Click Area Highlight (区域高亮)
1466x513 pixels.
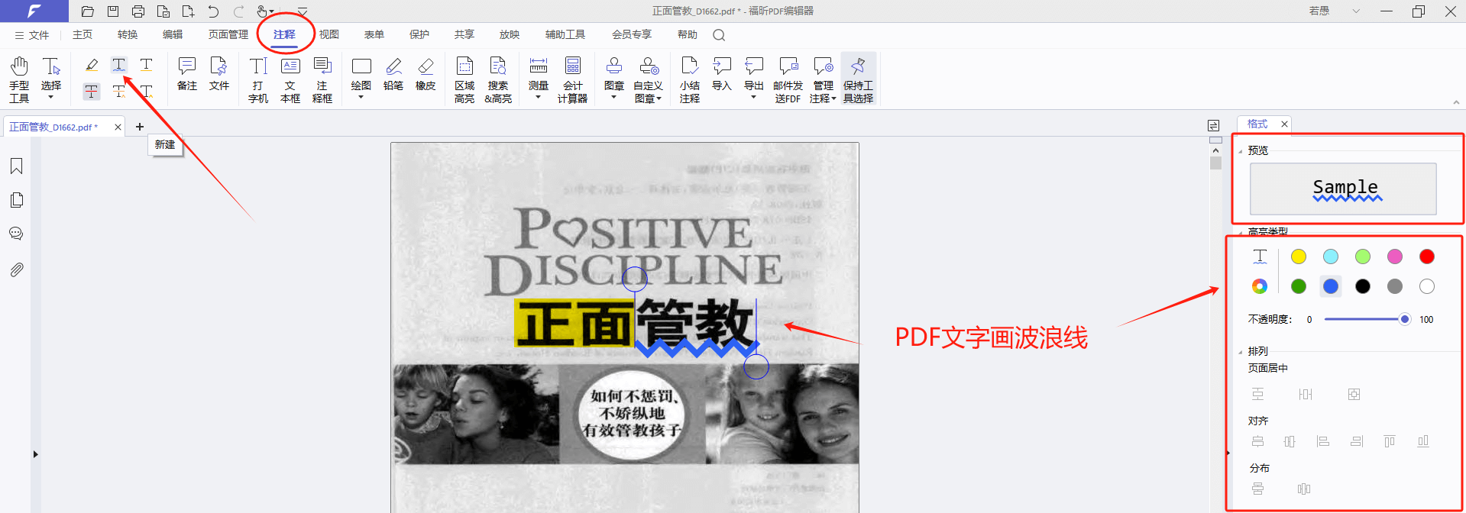[464, 79]
